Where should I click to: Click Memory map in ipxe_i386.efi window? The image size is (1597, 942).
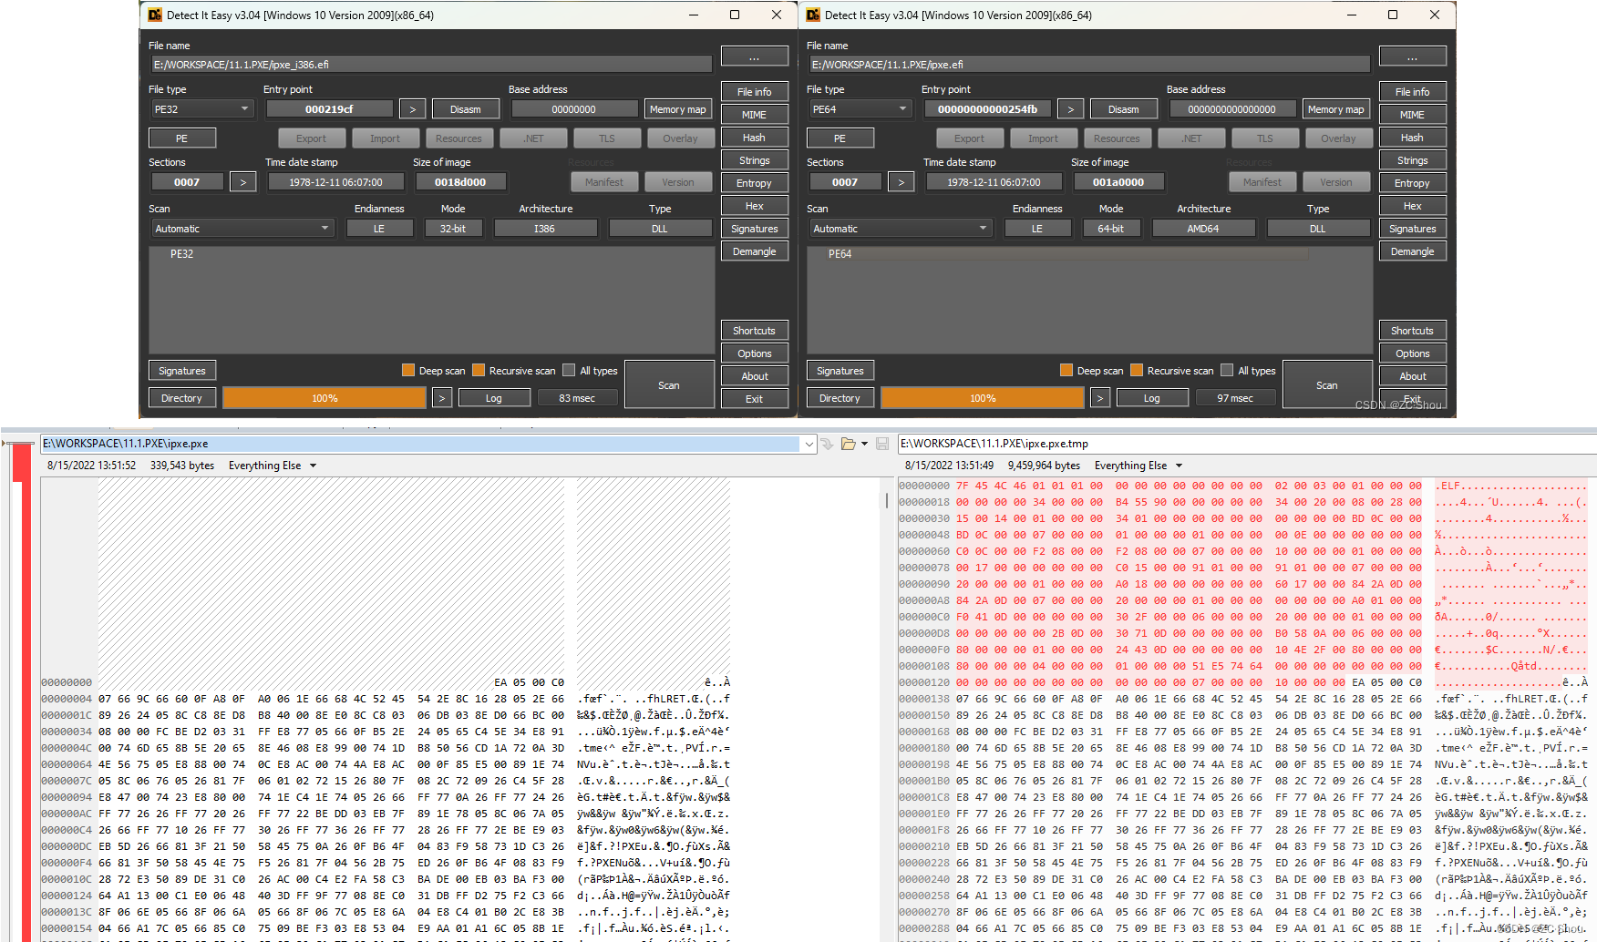[677, 109]
